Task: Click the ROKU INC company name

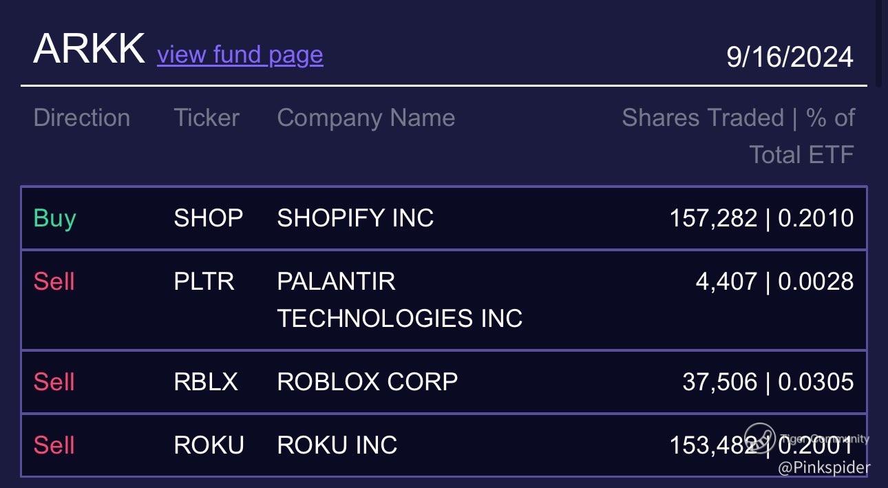Action: (x=337, y=445)
